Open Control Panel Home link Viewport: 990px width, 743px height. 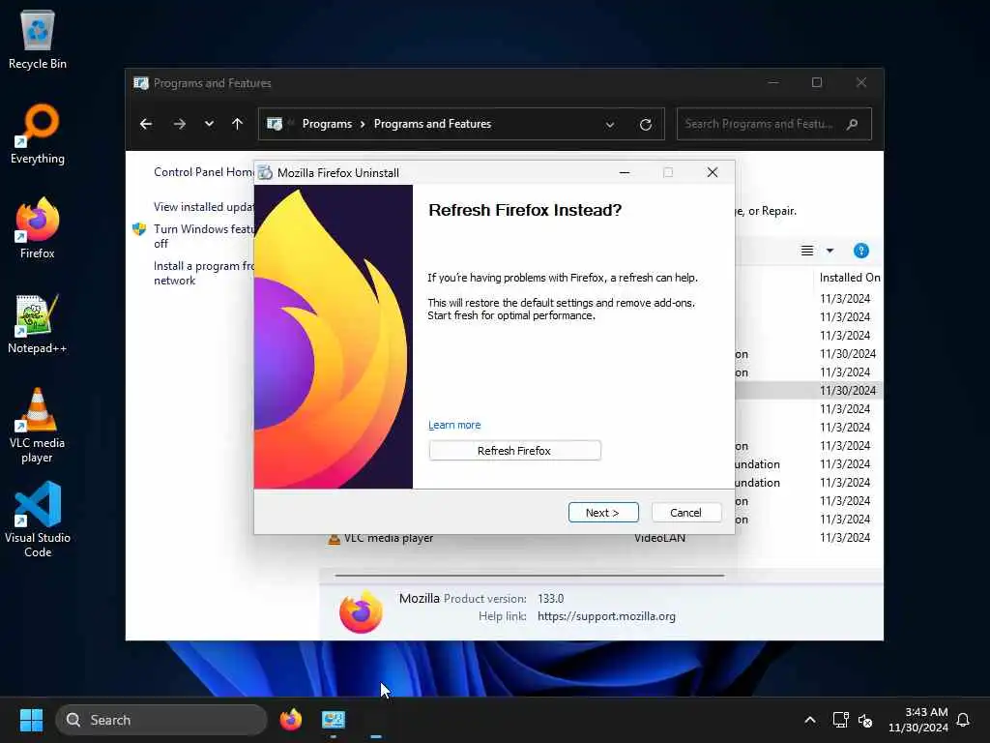203,172
